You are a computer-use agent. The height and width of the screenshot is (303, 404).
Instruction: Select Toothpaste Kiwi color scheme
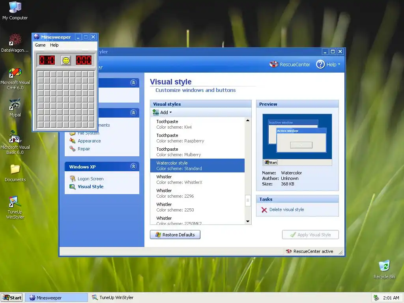197,124
